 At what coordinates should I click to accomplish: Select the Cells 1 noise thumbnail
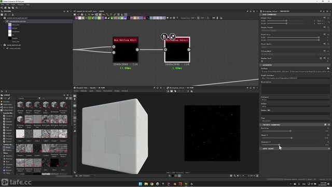pyautogui.click(x=20, y=134)
